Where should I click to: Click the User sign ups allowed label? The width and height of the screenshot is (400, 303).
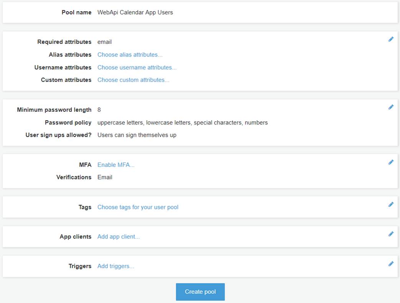point(58,135)
